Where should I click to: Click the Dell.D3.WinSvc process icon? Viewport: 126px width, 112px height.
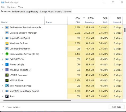click(x=7, y=59)
